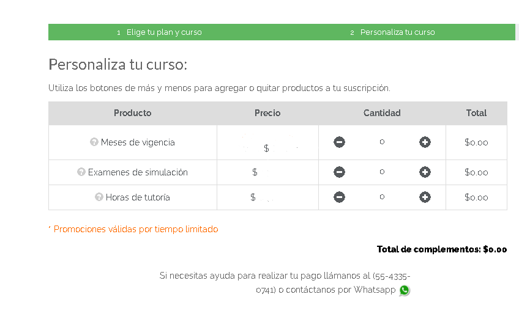
Task: Increase quantity of Meses de vigencia
Action: coord(425,142)
